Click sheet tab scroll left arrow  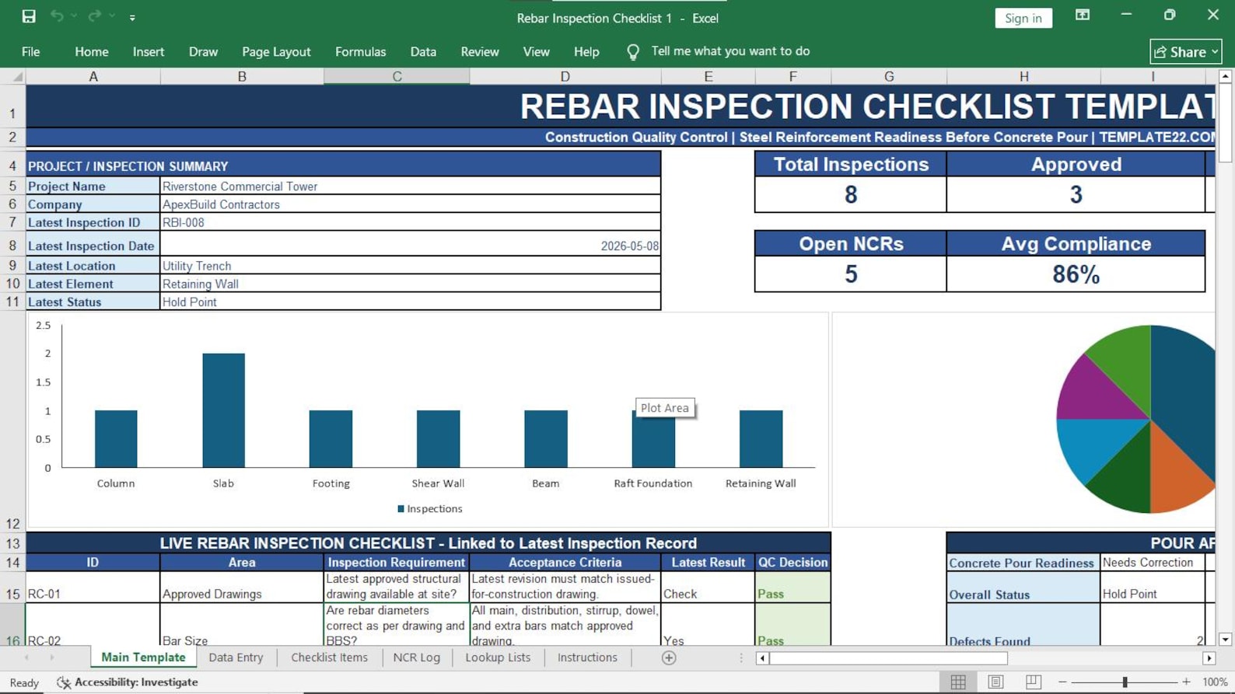coord(27,657)
